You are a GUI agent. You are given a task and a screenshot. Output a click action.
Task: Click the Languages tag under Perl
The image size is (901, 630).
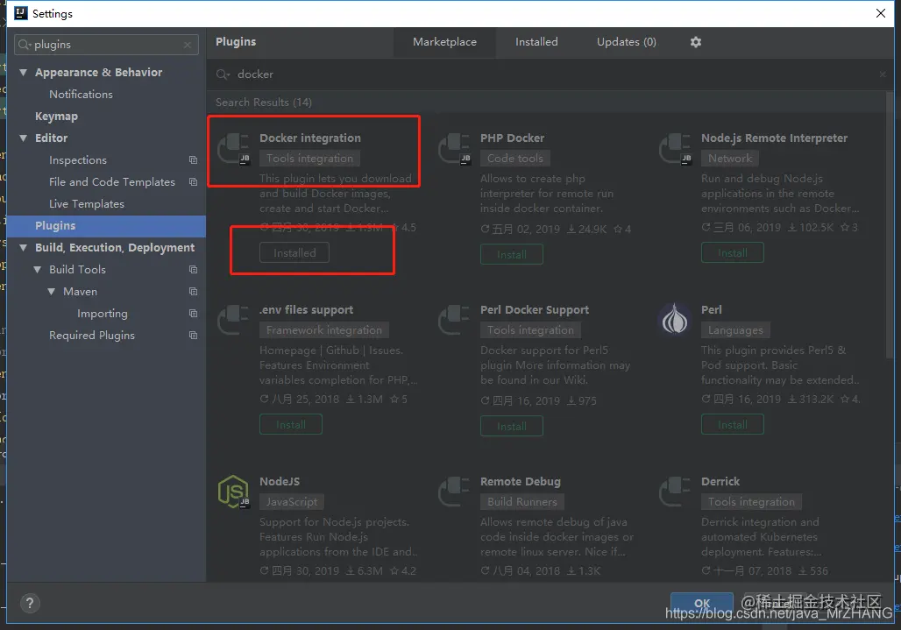click(x=735, y=330)
